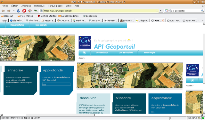
Task: Switch to the LiziWeb tab
Action: 17,20
